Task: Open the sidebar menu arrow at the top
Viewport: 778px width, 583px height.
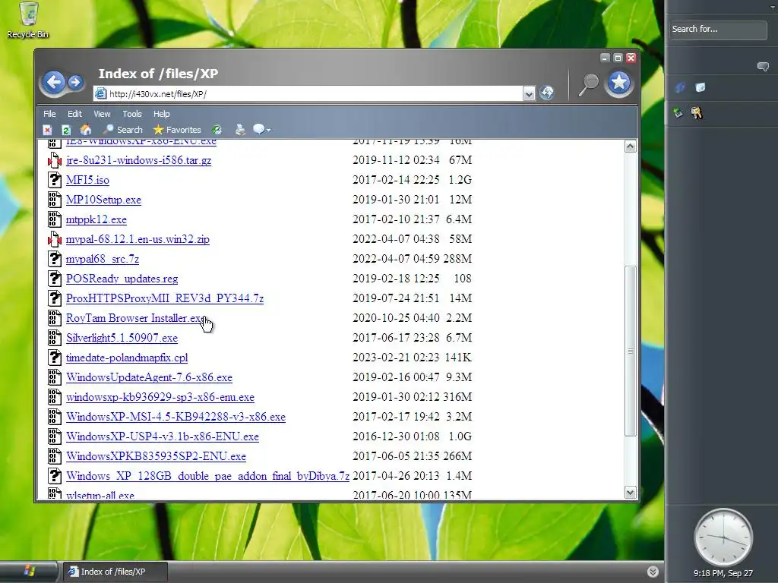Action: (x=772, y=6)
